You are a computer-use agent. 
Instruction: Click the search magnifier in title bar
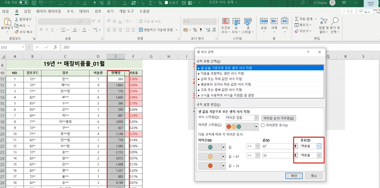coord(302,3)
